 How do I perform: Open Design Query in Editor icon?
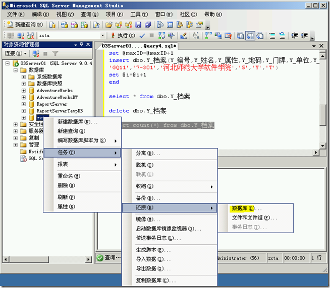coord(184,36)
